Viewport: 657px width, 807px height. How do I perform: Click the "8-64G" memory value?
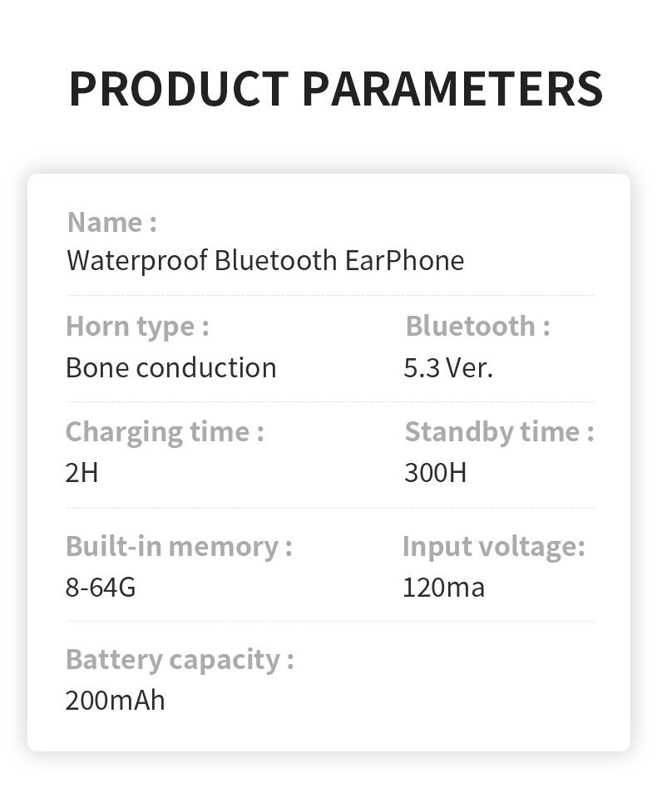(100, 588)
